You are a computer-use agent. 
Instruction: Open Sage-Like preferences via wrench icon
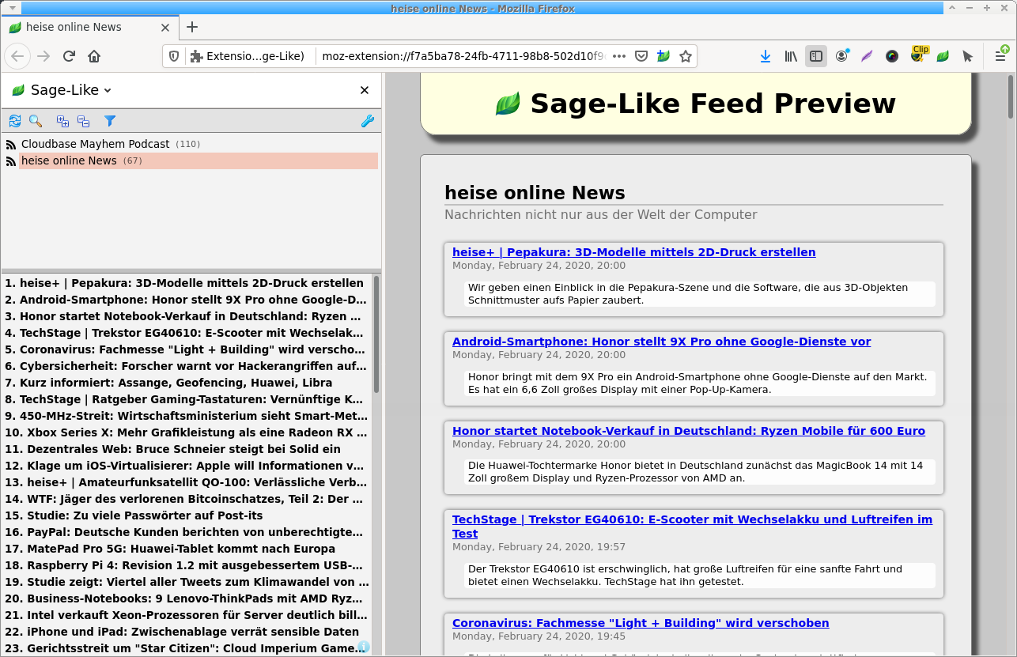click(367, 121)
